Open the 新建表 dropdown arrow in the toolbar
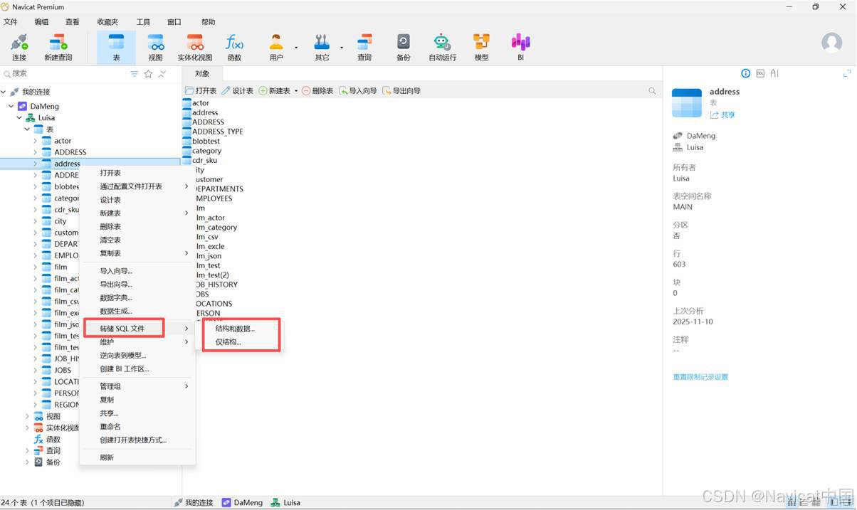Viewport: 857px width, 510px height. coord(296,91)
